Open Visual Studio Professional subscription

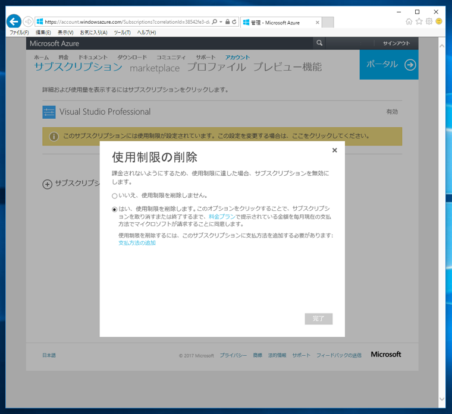tap(105, 112)
